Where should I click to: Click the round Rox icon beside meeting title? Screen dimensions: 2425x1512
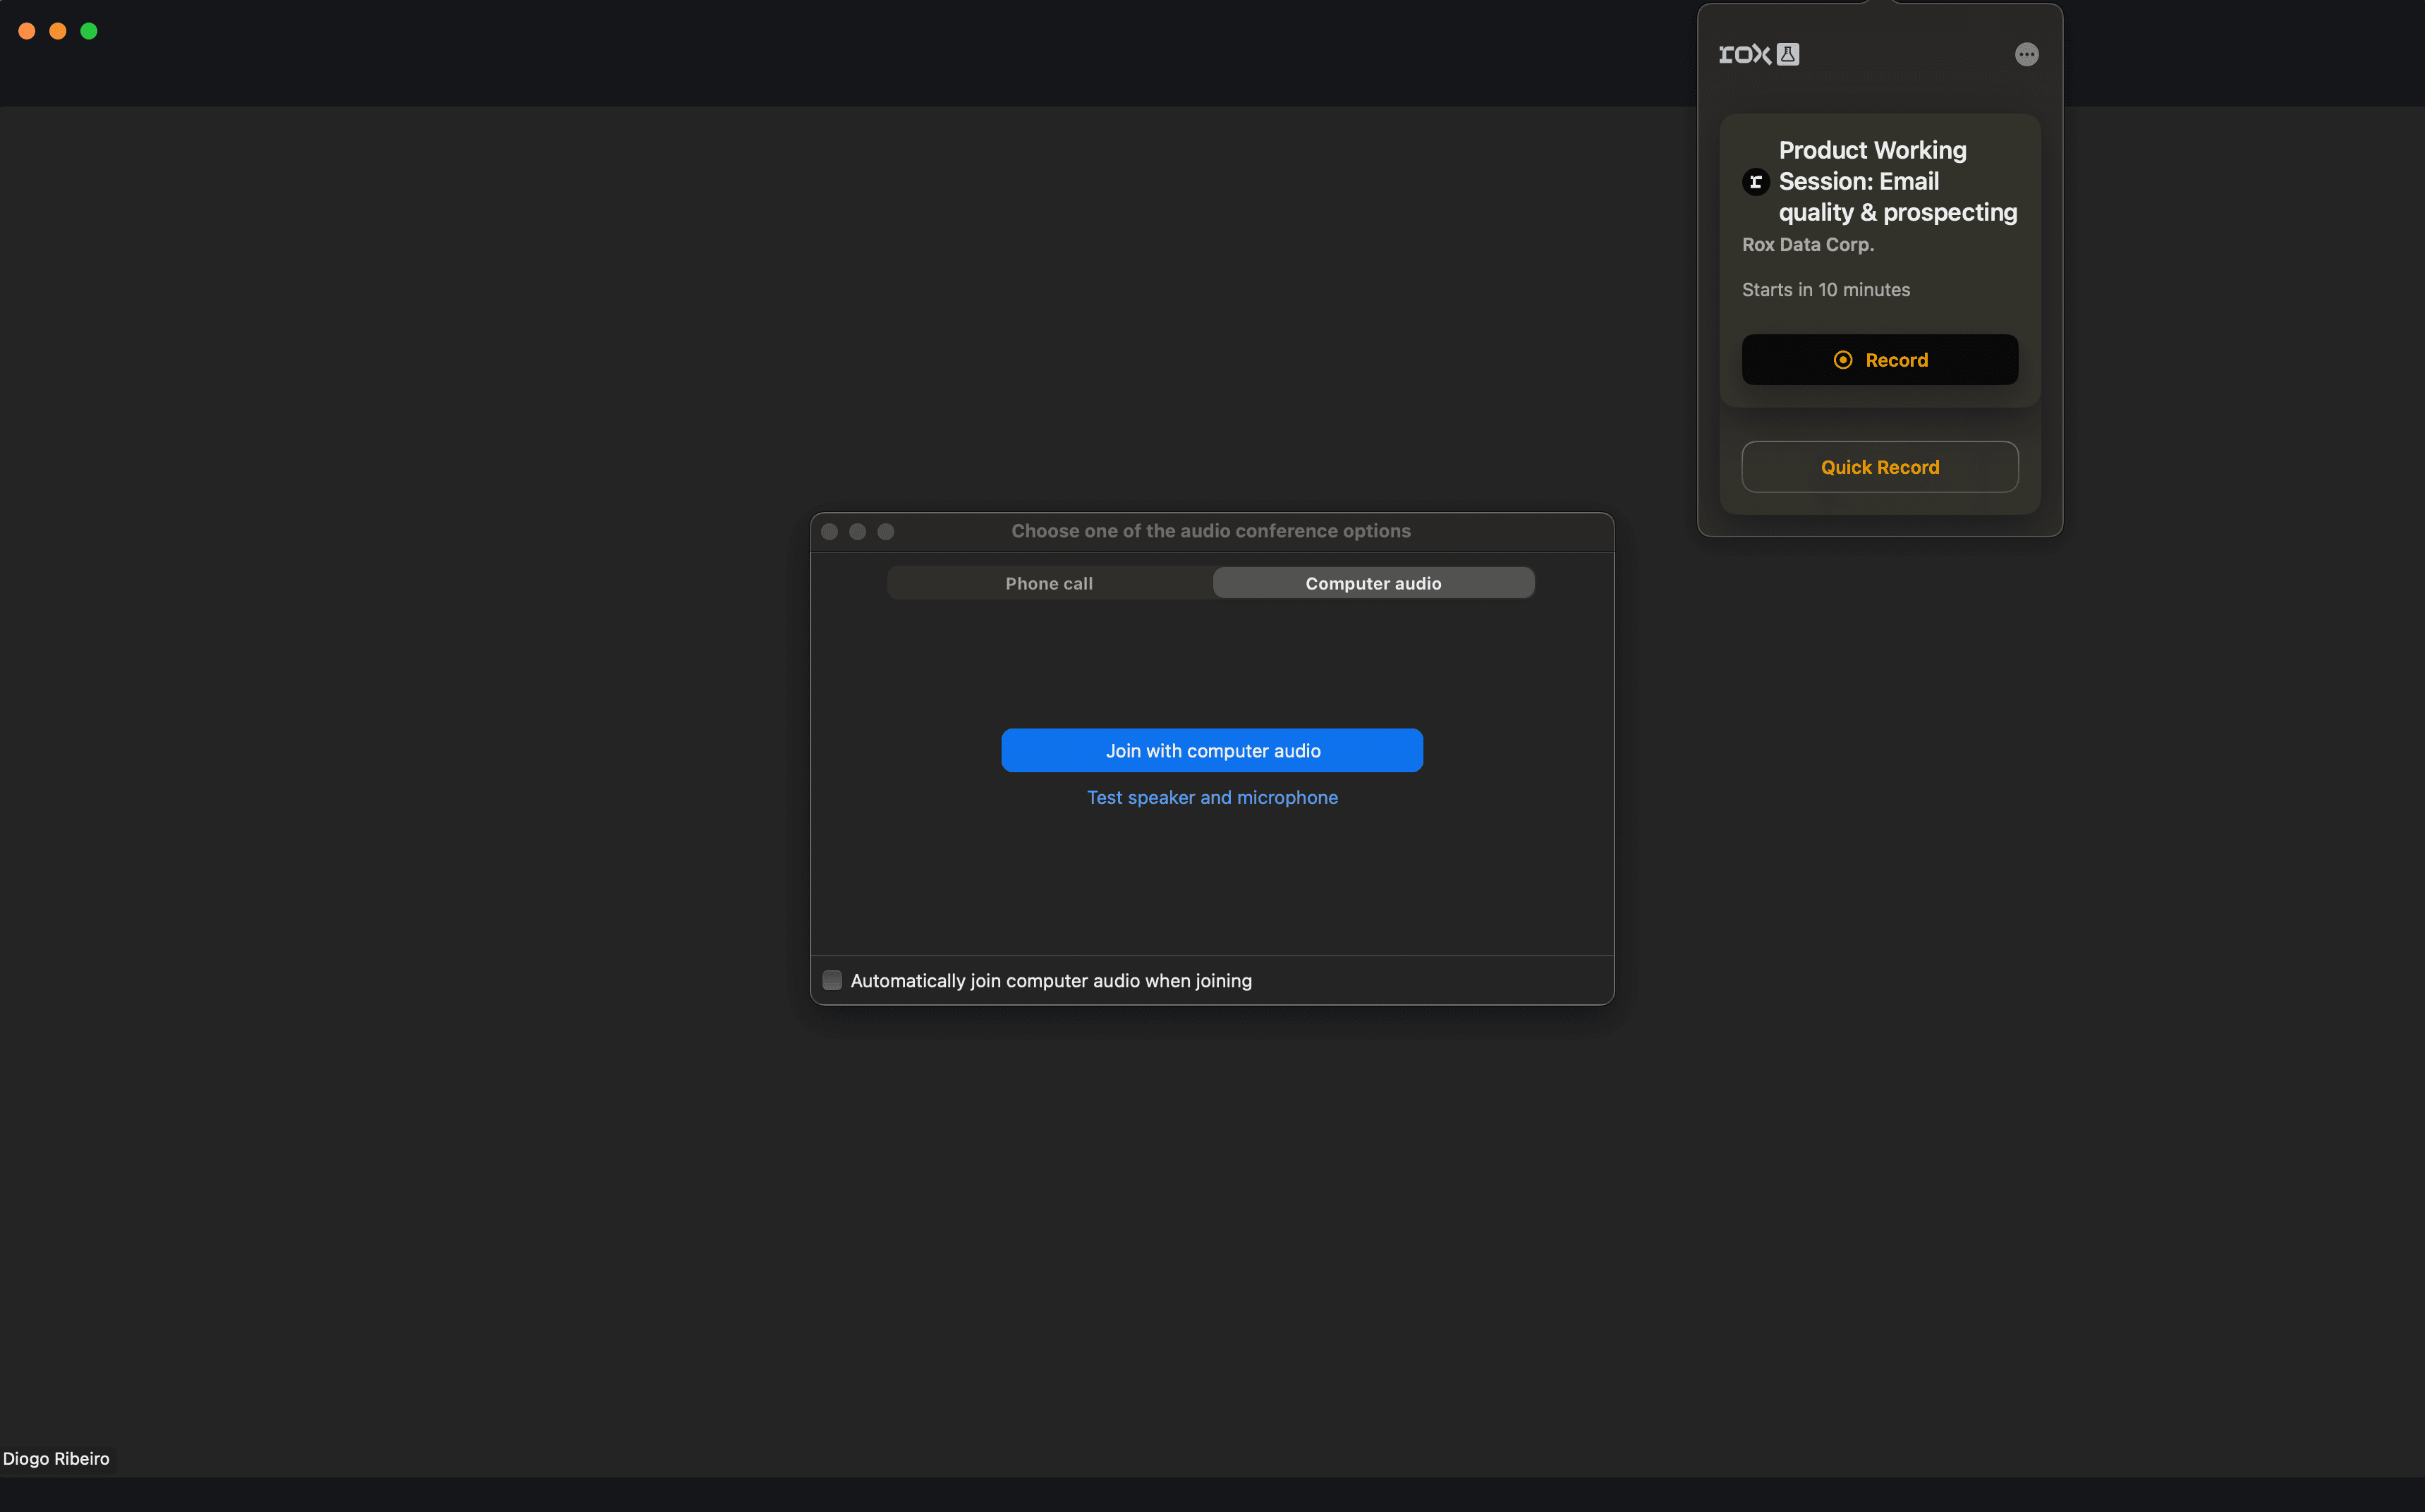tap(1755, 182)
